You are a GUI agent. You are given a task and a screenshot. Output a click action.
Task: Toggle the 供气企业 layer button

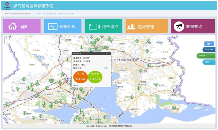[x=209, y=50]
